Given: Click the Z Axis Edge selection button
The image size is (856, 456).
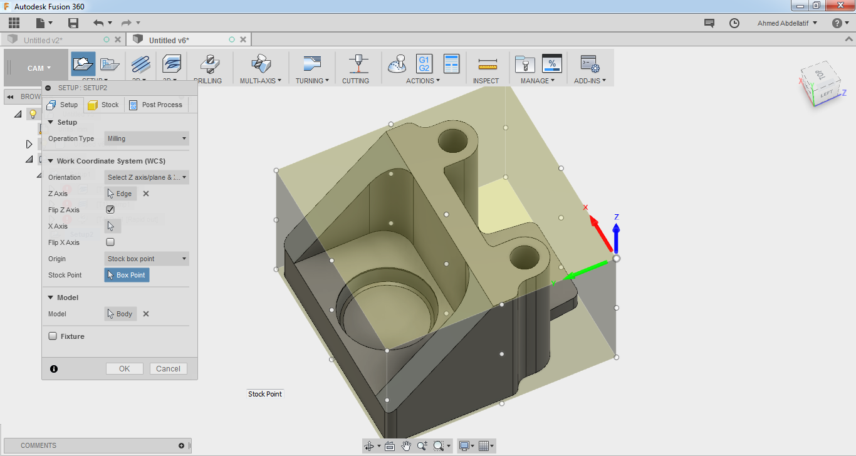Looking at the screenshot, I should pos(120,194).
